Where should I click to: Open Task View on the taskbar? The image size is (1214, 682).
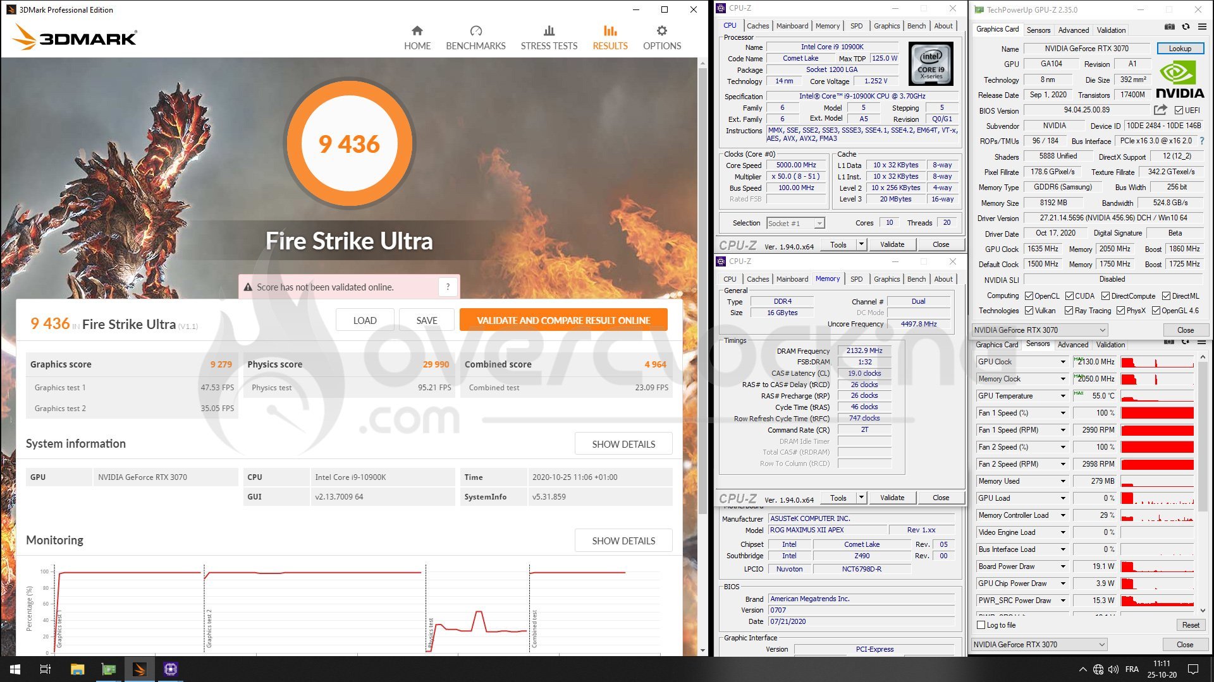click(x=46, y=669)
